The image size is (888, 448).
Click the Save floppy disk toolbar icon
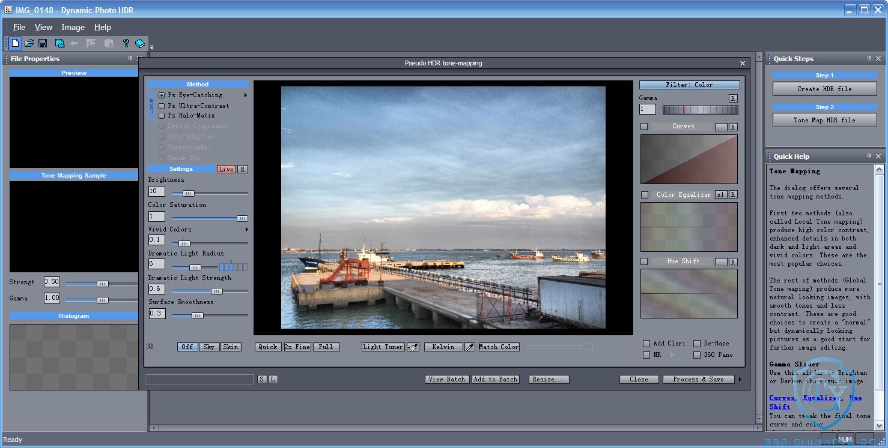[43, 43]
